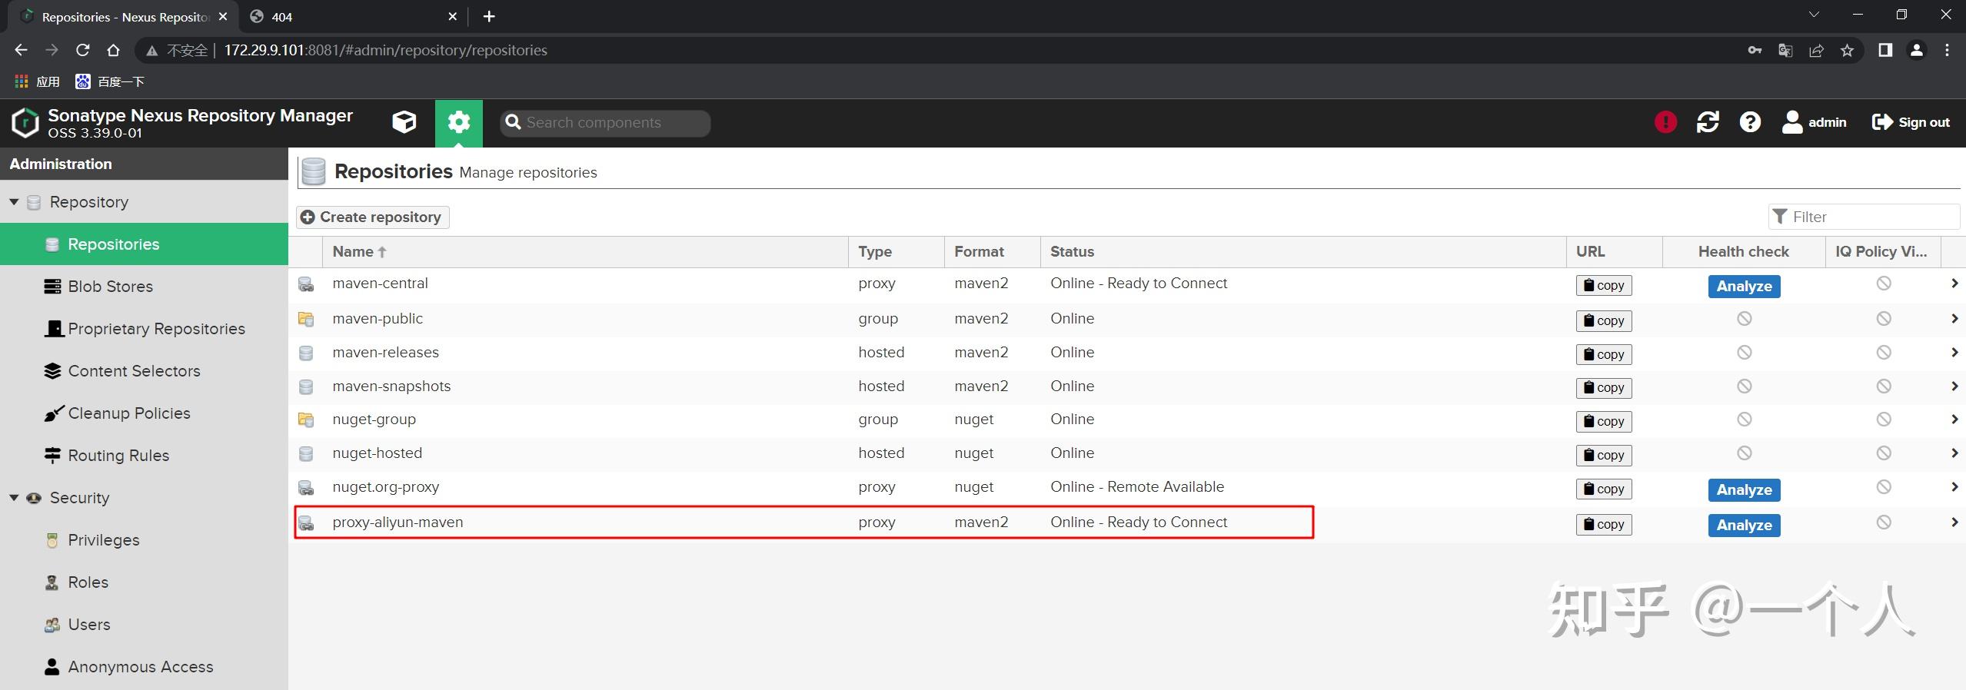
Task: Click the browser home icon
Action: 114,51
